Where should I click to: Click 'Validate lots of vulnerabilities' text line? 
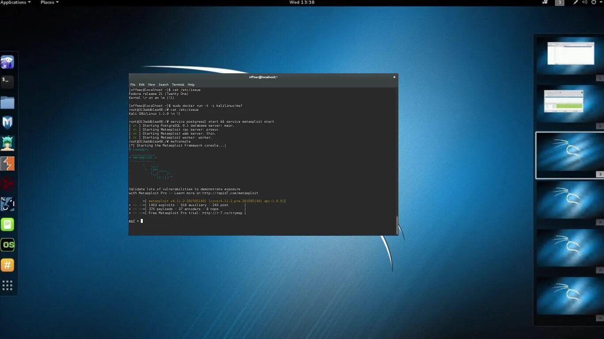click(x=184, y=189)
